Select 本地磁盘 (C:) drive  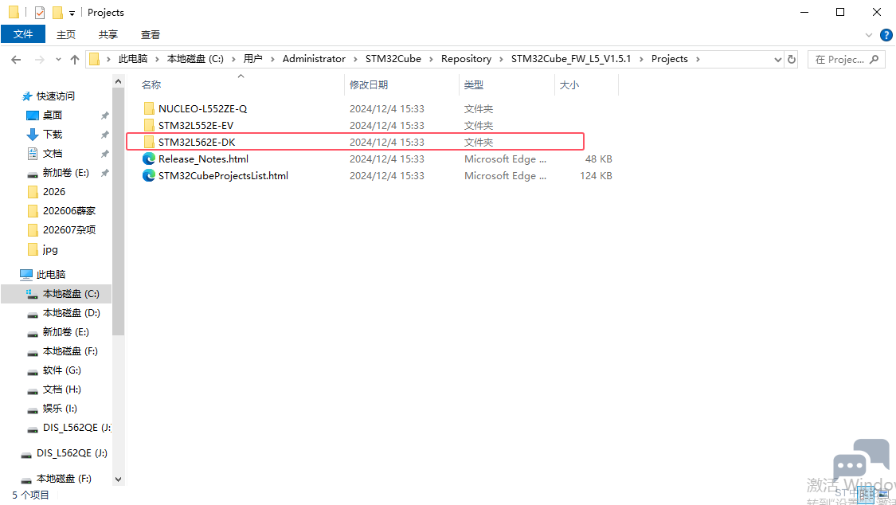(71, 294)
